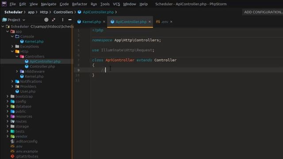Viewport: 283px width, 159px height.
Task: Collapse the Http folder
Action: pyautogui.click(x=12, y=51)
